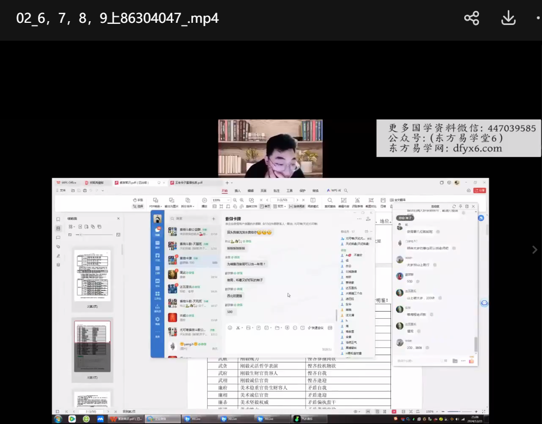
Task: Open the bookmark panel in WPS sidebar
Action: tap(58, 219)
